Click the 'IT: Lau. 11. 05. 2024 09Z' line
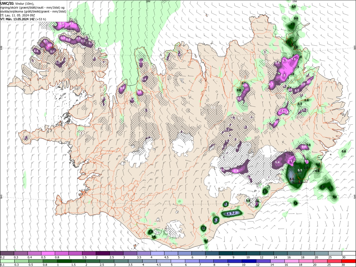The width and height of the screenshot is (356, 267). (18, 15)
